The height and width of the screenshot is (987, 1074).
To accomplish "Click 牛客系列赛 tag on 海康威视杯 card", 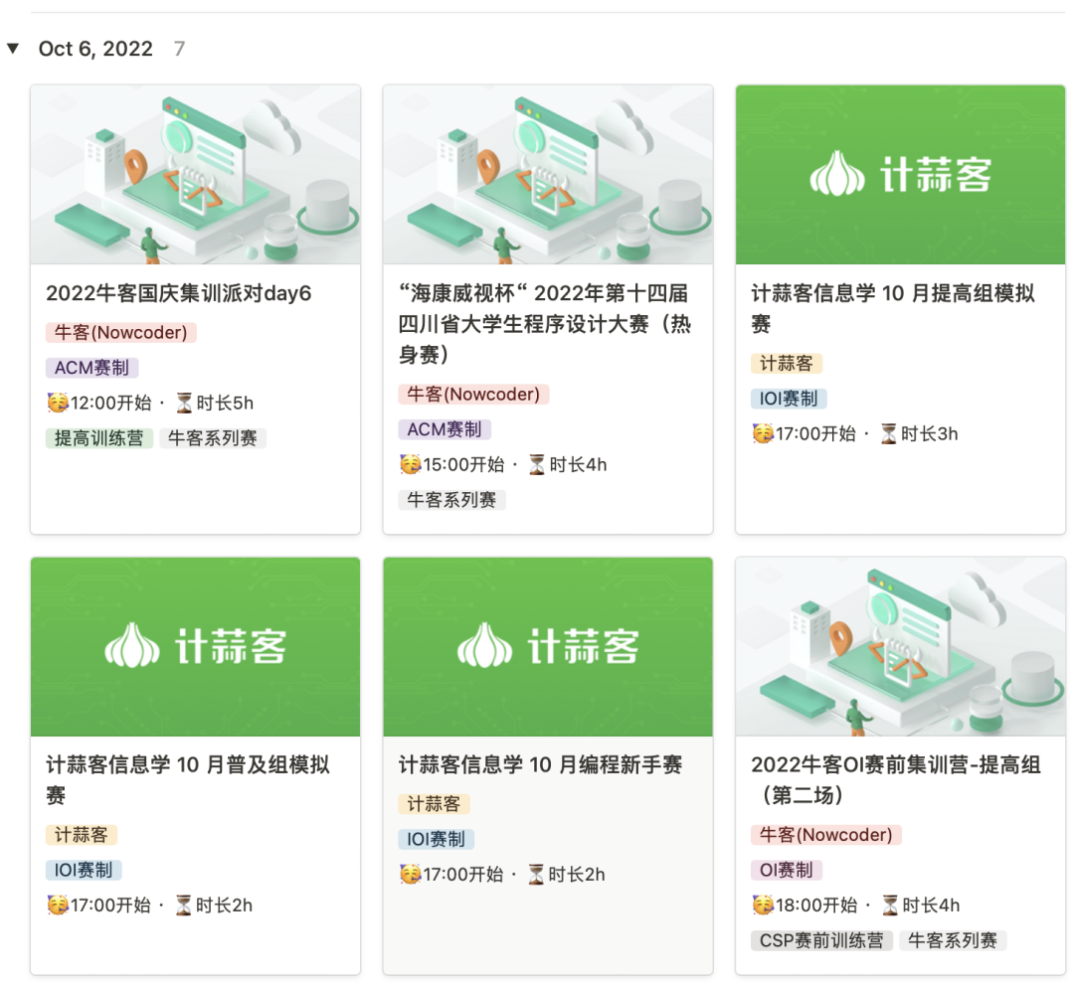I will pos(452,500).
